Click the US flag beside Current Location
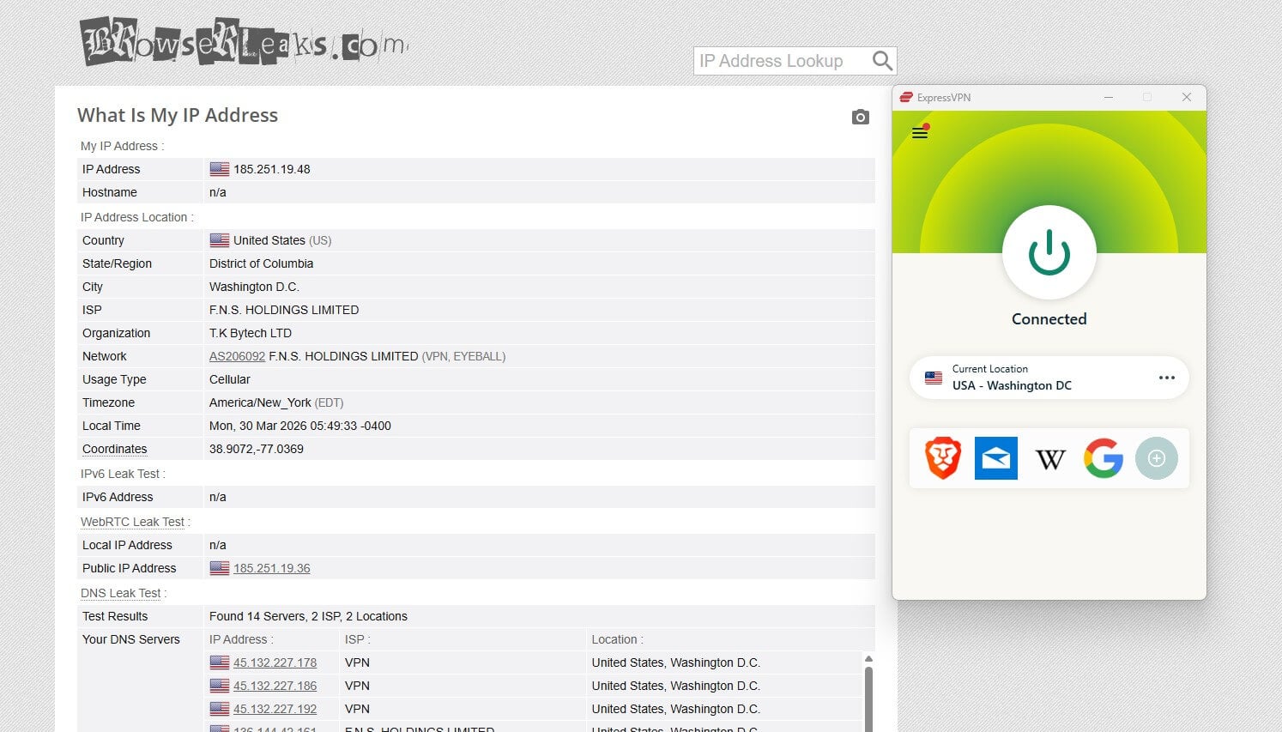Image resolution: width=1282 pixels, height=732 pixels. [934, 378]
